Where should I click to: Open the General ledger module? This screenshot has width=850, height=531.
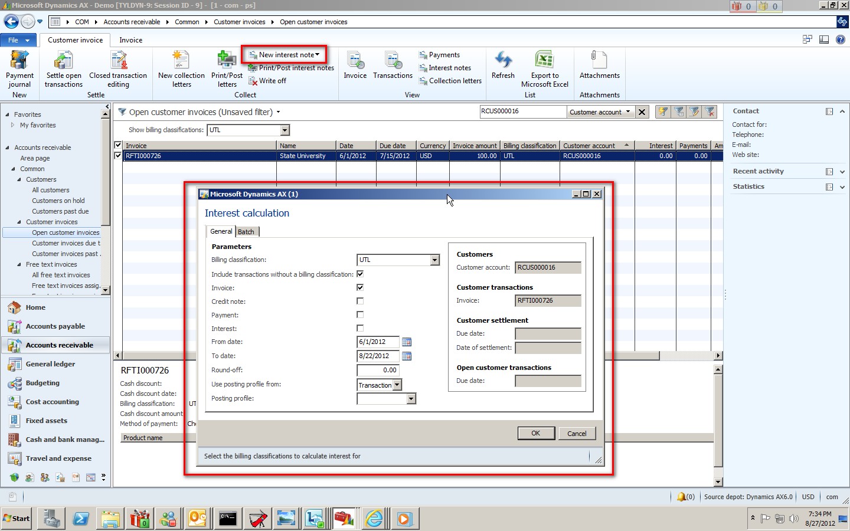click(56, 364)
